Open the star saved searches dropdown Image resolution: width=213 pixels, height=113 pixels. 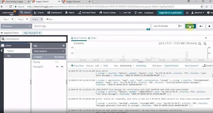pos(201,26)
